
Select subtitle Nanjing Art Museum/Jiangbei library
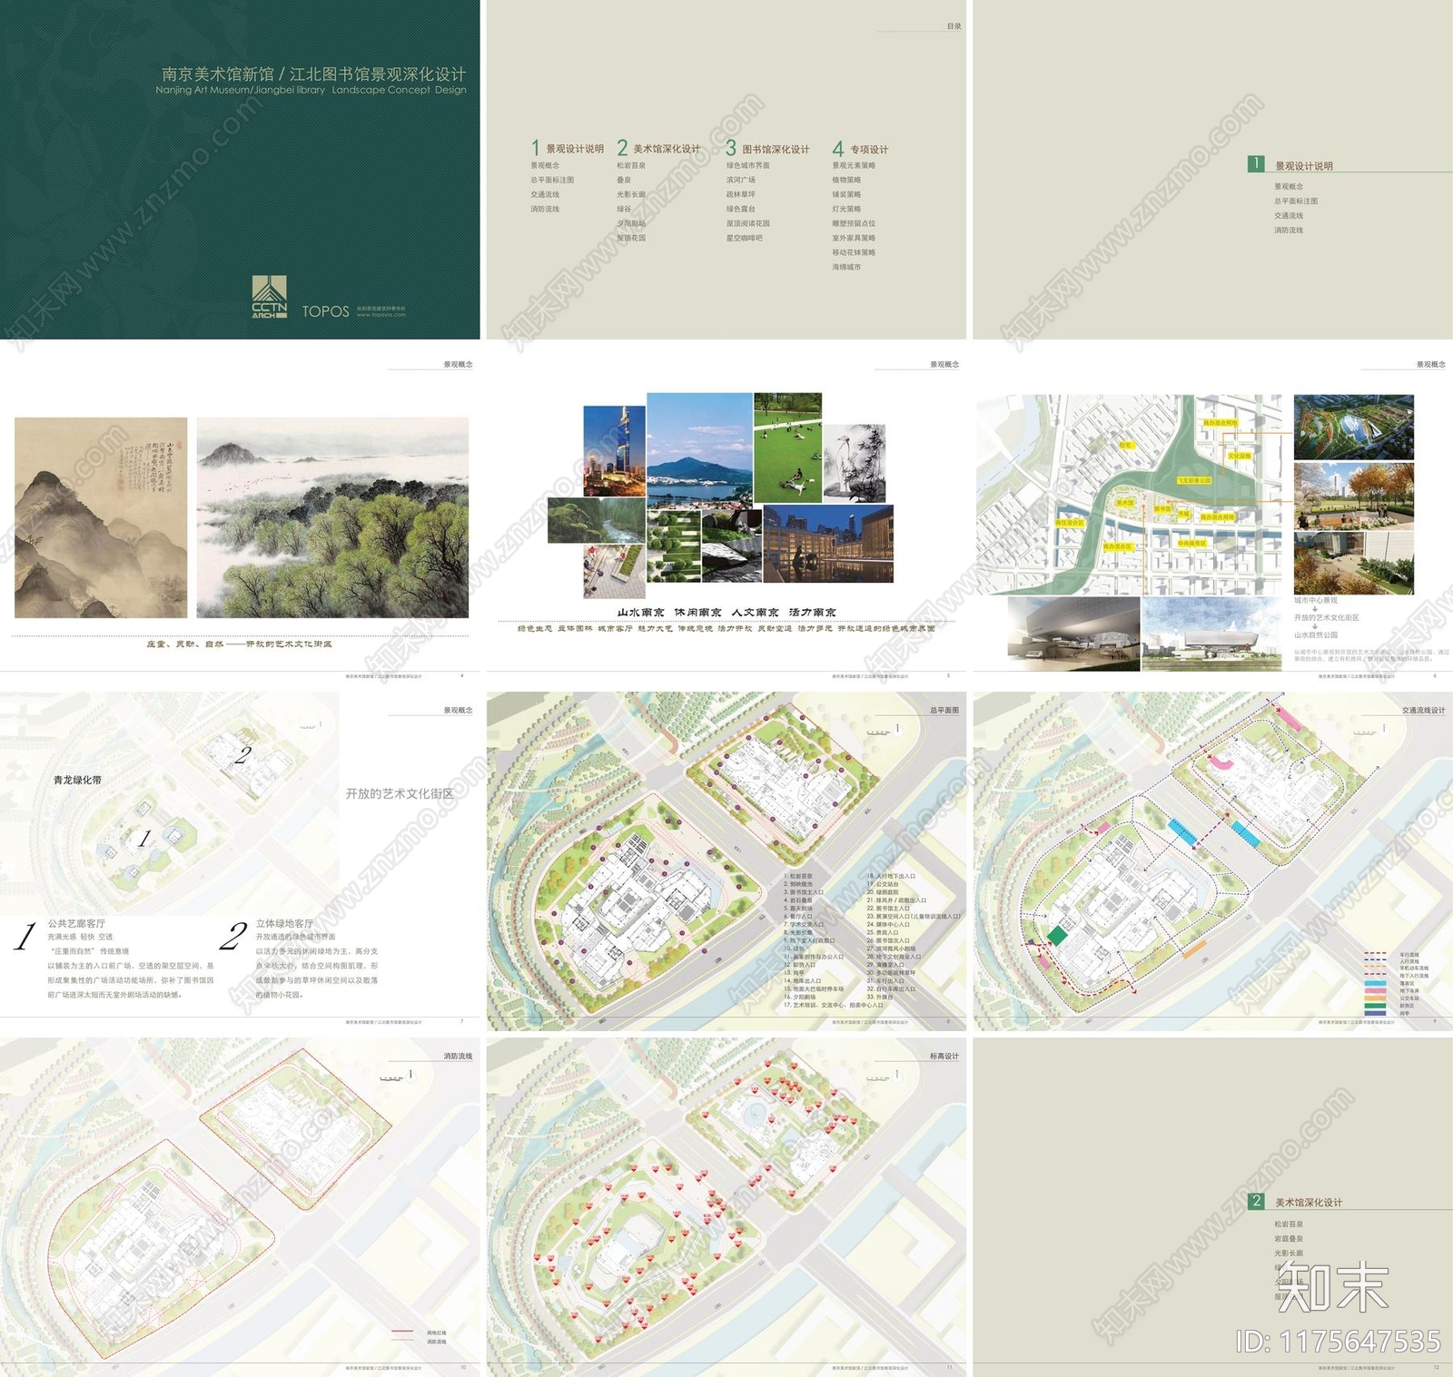[x=241, y=90]
